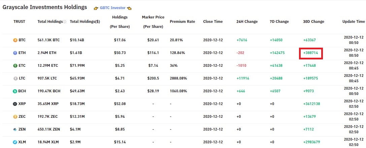Click the LTC coin icon
The height and width of the screenshot is (148, 366).
coord(15,79)
